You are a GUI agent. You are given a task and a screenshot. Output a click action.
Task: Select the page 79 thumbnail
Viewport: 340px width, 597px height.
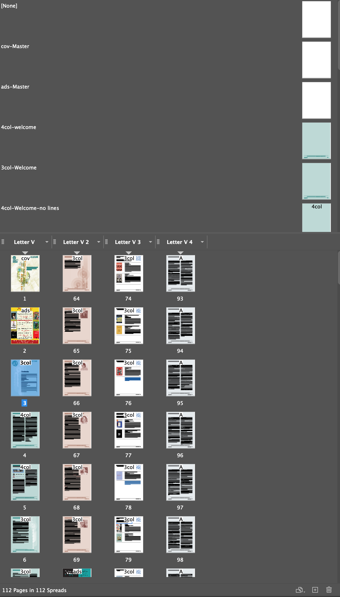[129, 535]
